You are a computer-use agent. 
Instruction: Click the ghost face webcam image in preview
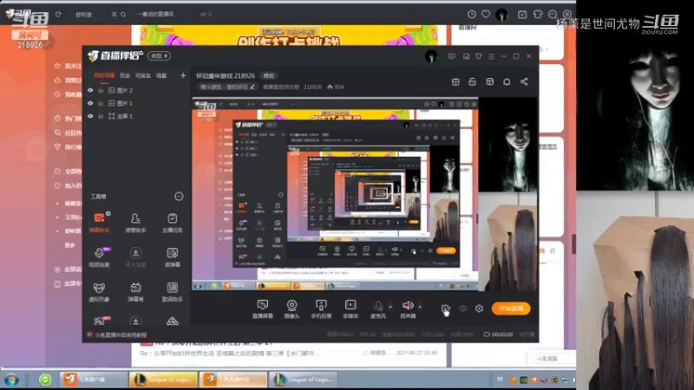click(x=508, y=145)
